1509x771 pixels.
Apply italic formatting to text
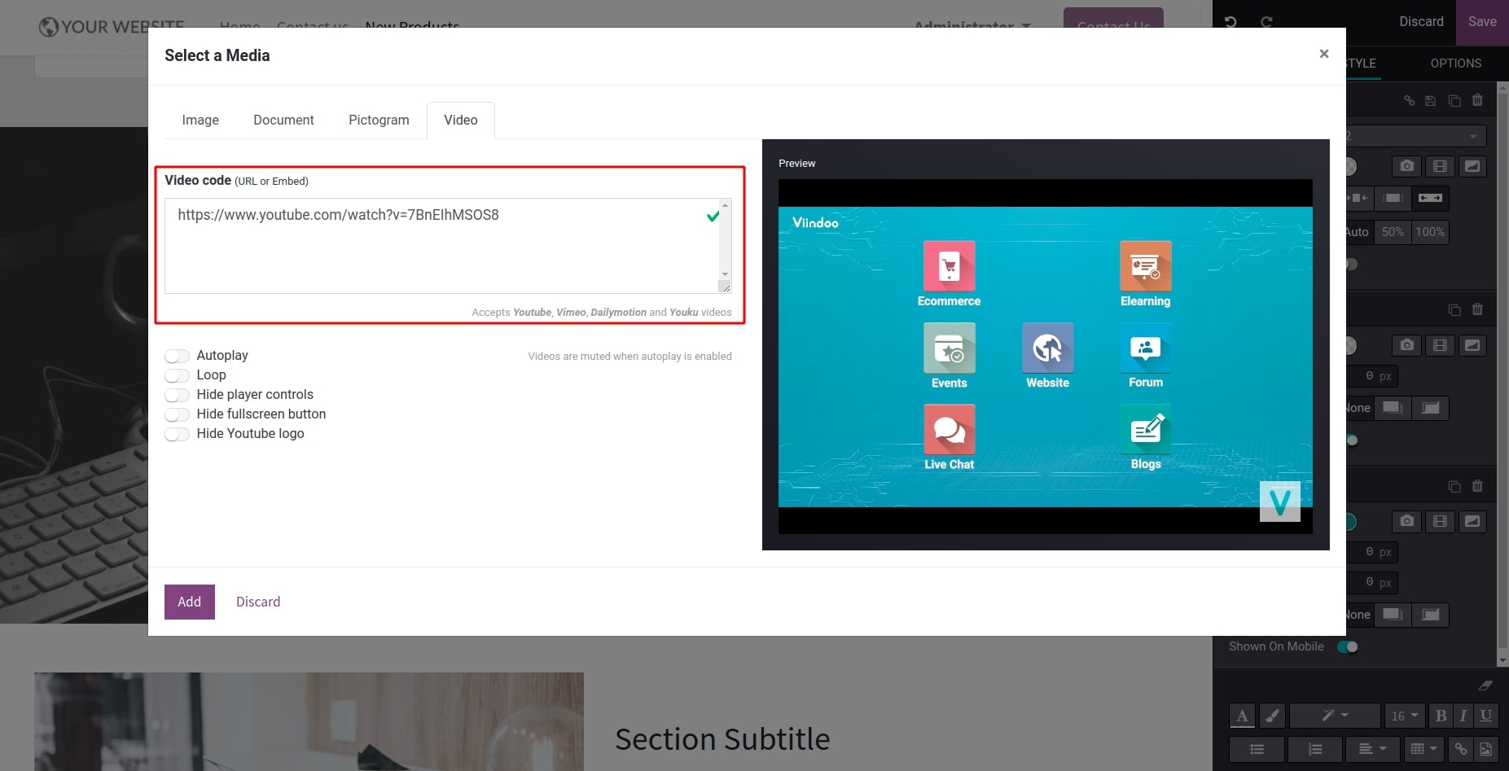coord(1463,716)
